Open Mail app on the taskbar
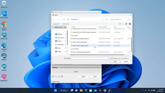Viewport: 165px width, 93px height. click(95, 90)
